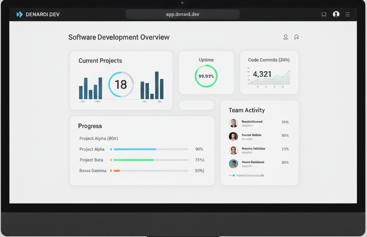The image size is (367, 237).
Task: Select the team member avatar with 00%
Action: [233, 164]
